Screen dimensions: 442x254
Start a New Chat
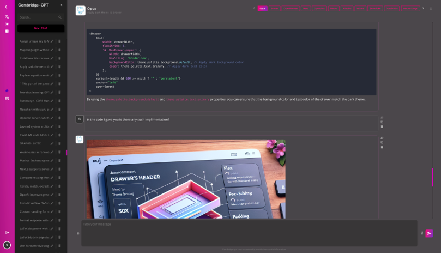(x=40, y=28)
